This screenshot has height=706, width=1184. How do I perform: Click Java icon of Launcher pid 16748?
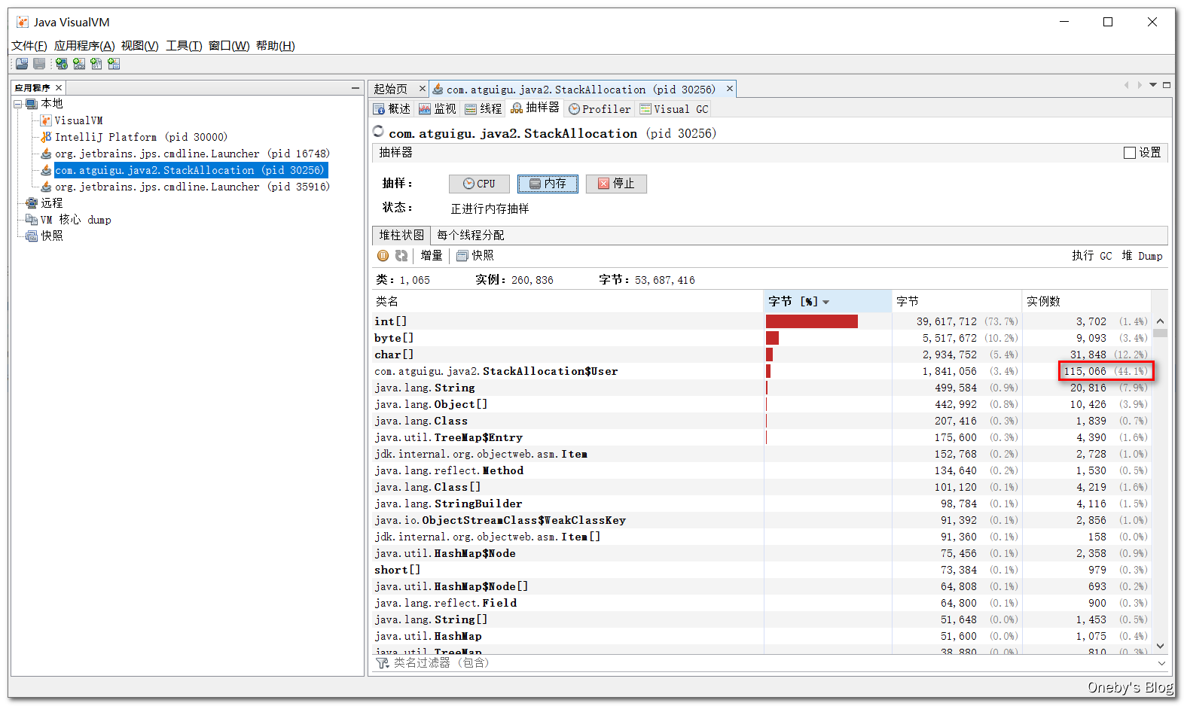pyautogui.click(x=46, y=154)
